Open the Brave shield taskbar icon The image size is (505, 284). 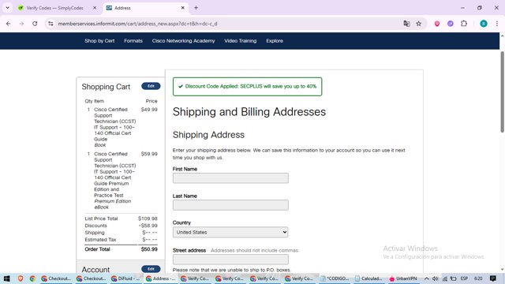tap(21, 278)
